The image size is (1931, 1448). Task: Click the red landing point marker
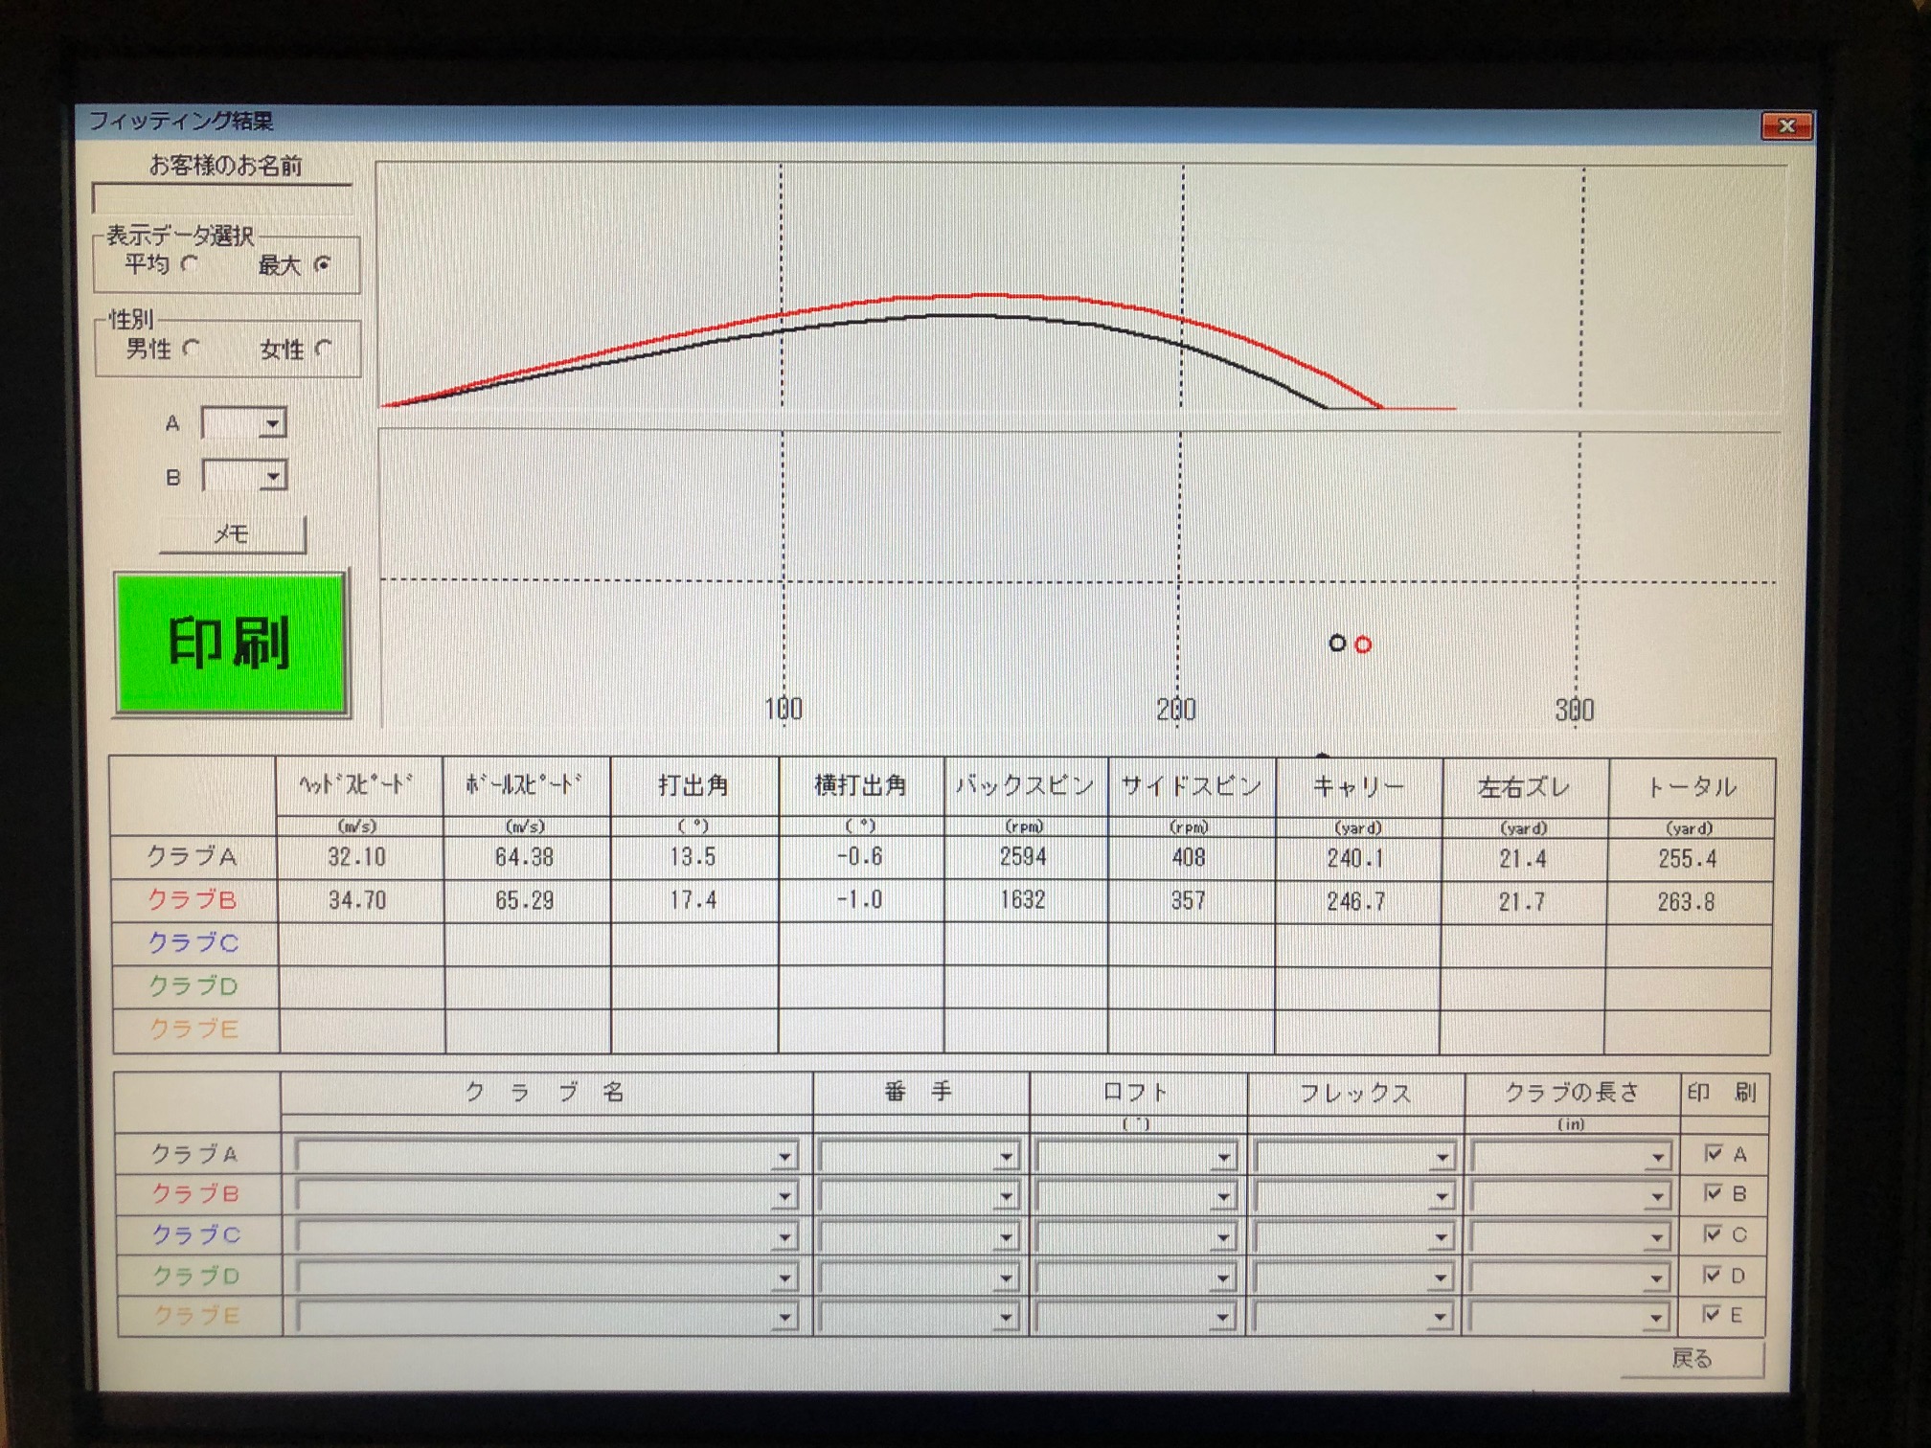pyautogui.click(x=1363, y=645)
